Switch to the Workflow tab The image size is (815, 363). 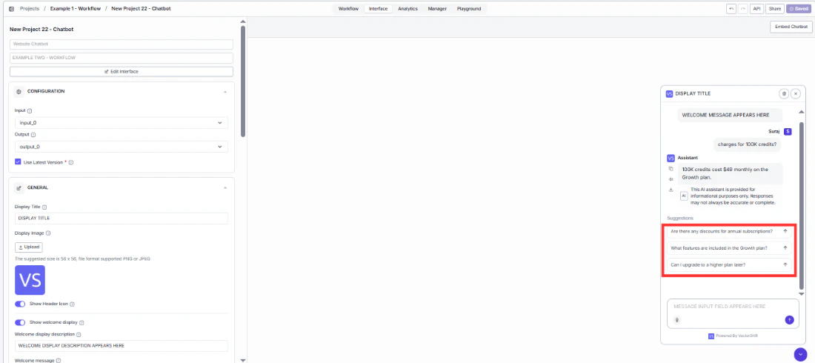click(x=348, y=9)
